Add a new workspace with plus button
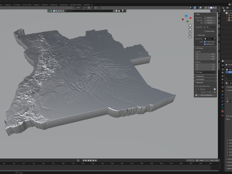Image resolution: width=232 pixels, height=174 pixels. [92, 5]
